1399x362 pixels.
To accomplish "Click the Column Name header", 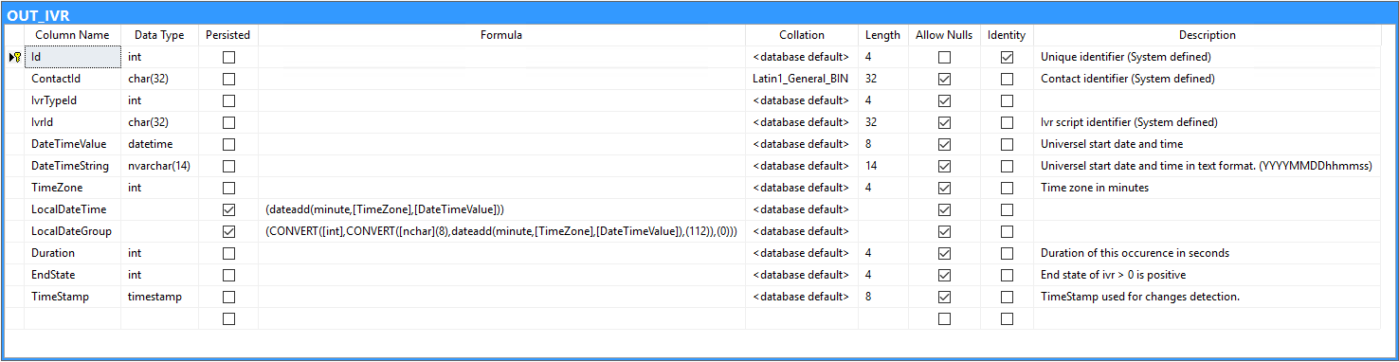I will click(72, 35).
